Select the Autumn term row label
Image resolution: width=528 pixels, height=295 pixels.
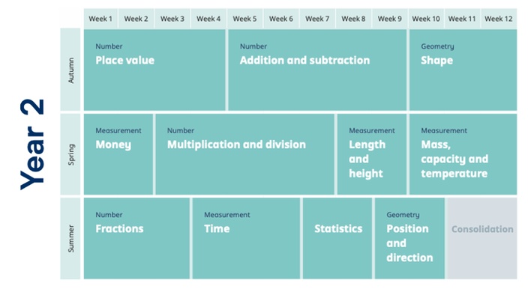[70, 70]
